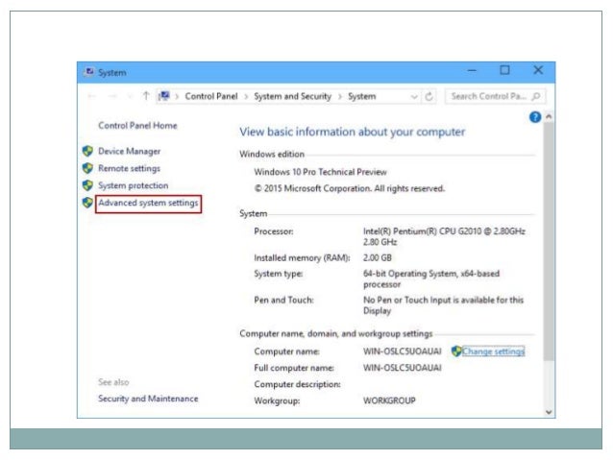The height and width of the screenshot is (460, 613).
Task: Click the System window title icon
Action: [89, 72]
